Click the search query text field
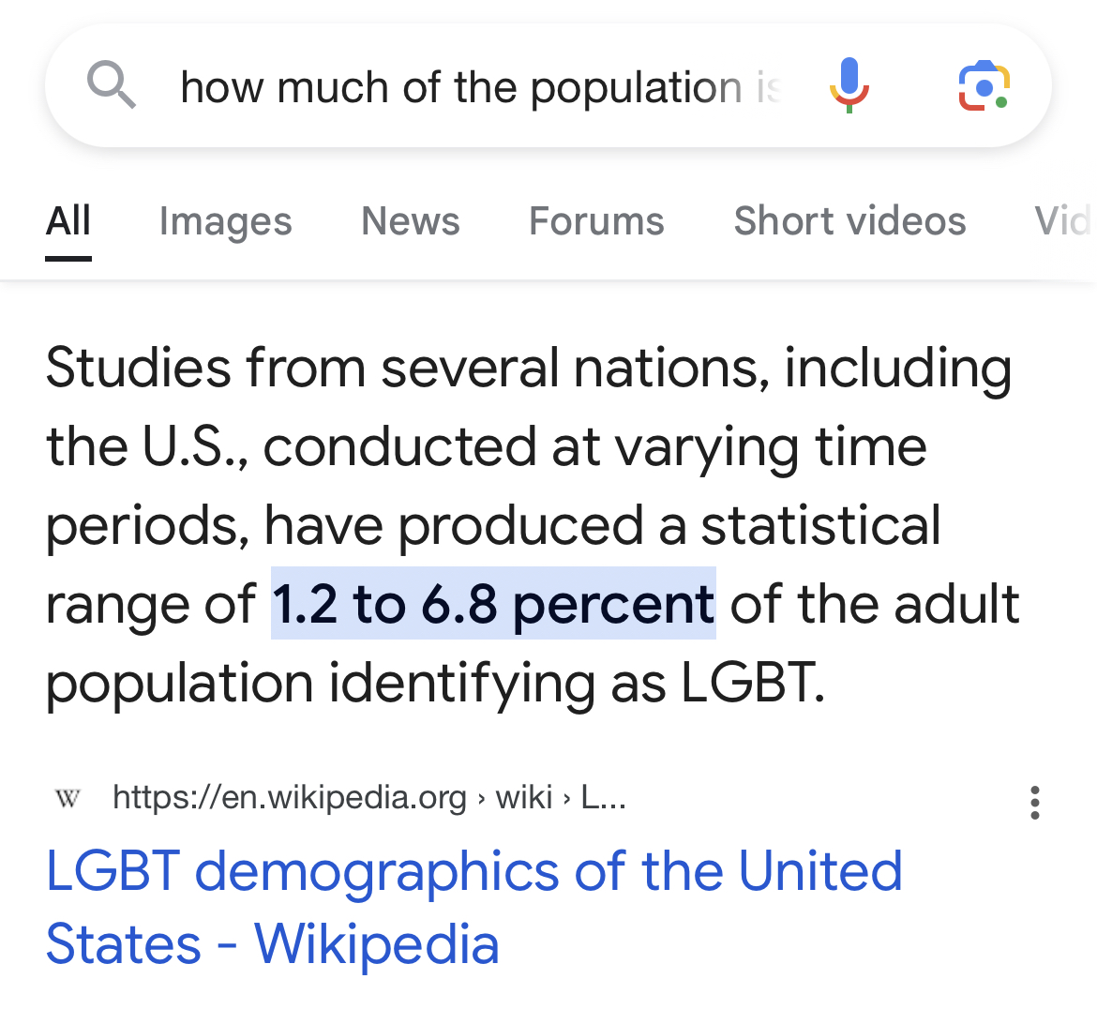 pos(480,87)
